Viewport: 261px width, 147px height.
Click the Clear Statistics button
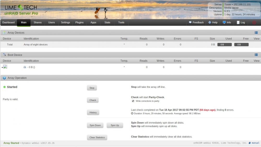97,137
